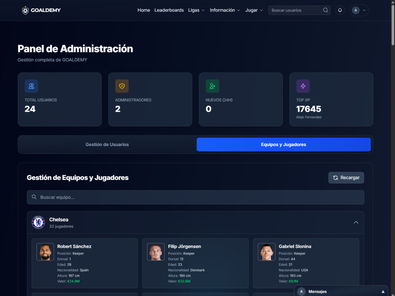The height and width of the screenshot is (296, 395).
Task: Click the Robert Sánchez player name
Action: coord(74,246)
